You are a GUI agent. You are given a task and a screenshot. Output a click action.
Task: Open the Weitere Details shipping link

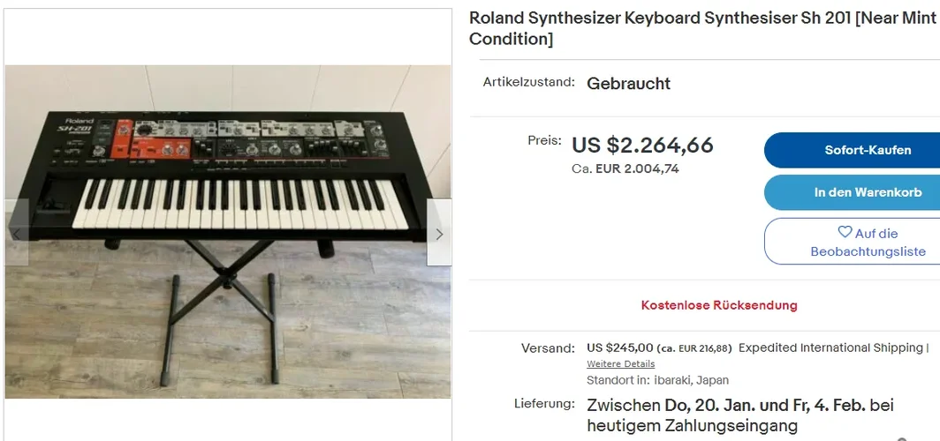620,363
